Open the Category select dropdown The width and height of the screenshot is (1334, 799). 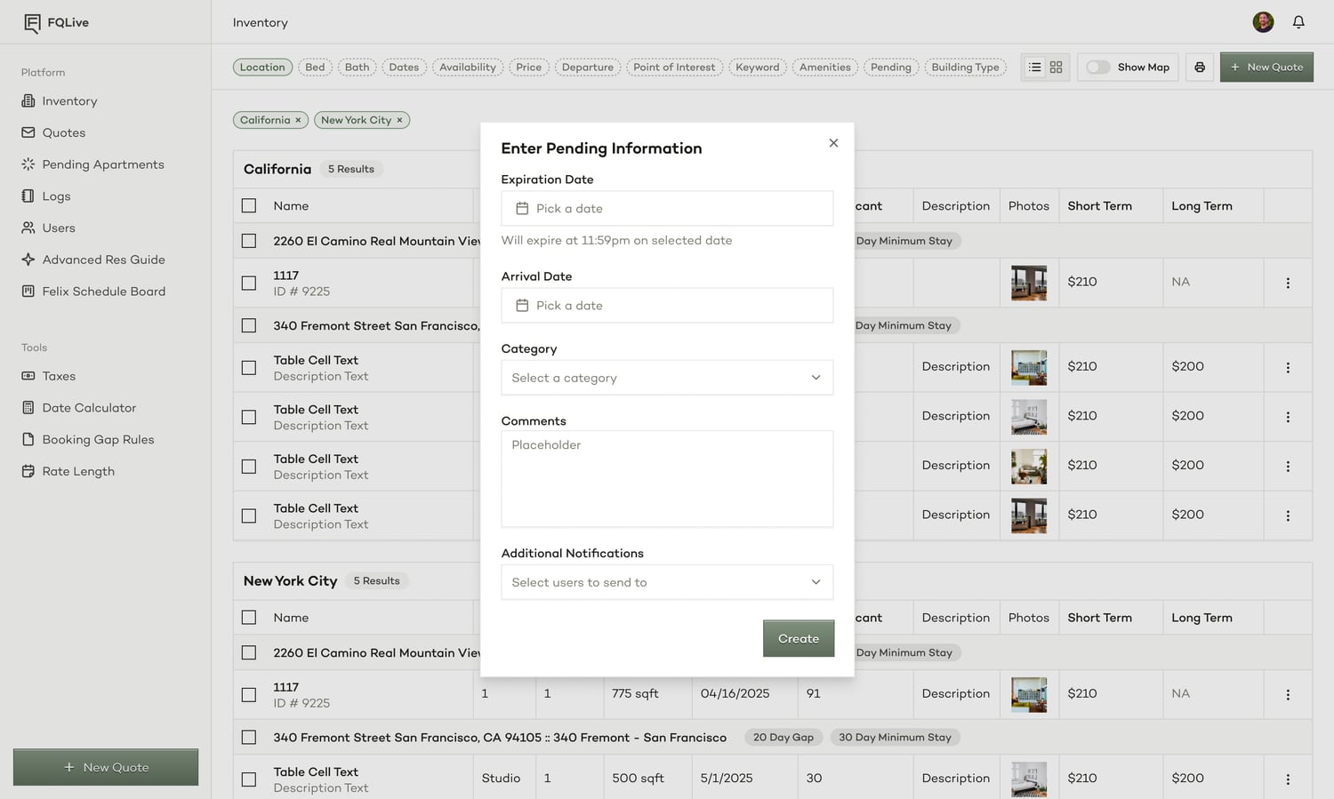pos(667,378)
